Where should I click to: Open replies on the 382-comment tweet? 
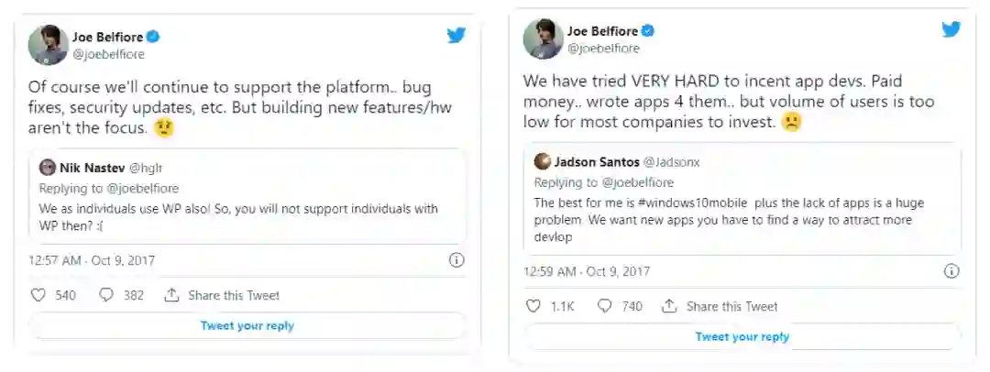(x=106, y=295)
